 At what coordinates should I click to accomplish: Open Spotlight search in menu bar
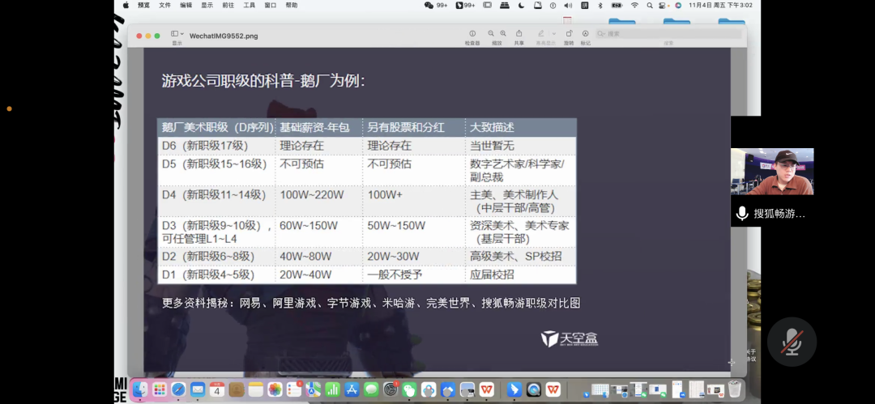coord(650,5)
